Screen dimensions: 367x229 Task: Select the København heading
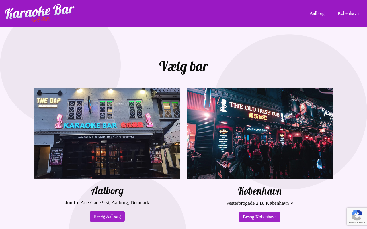(x=260, y=191)
